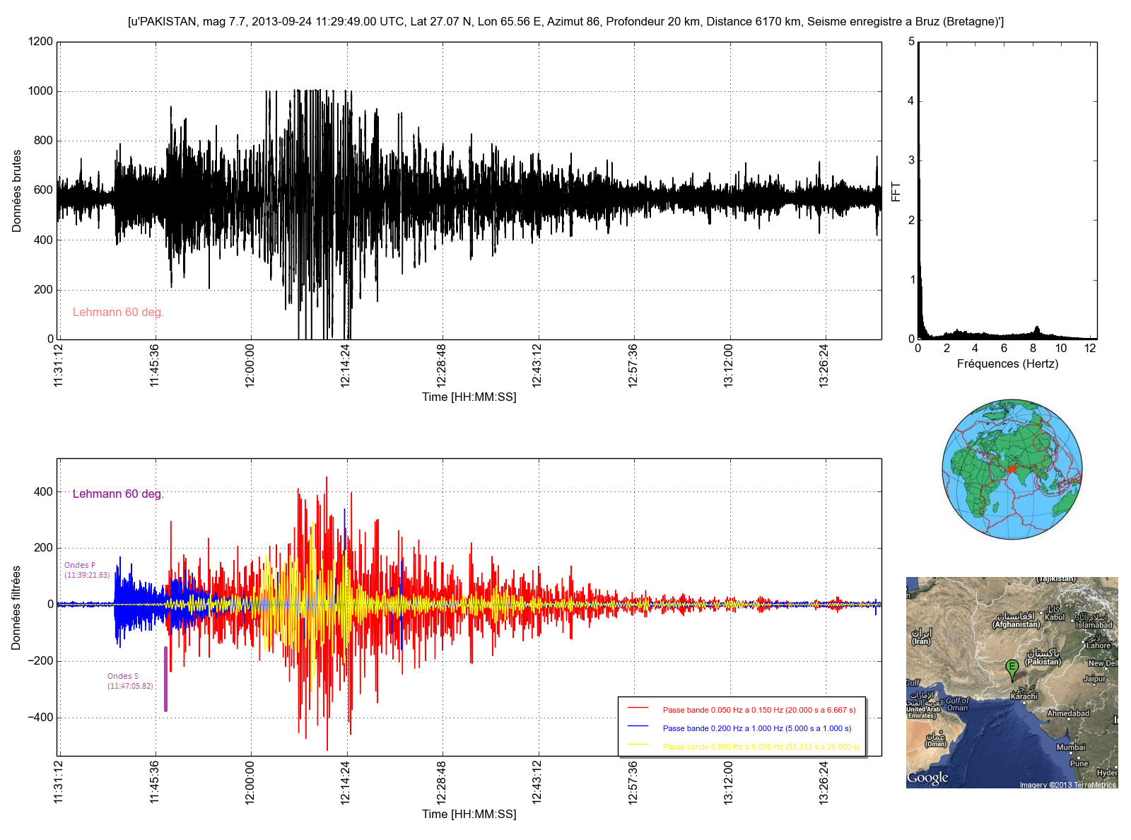The image size is (1131, 840).
Task: Click the Imagery ©2013 TerraMetrics attribution
Action: (1067, 785)
